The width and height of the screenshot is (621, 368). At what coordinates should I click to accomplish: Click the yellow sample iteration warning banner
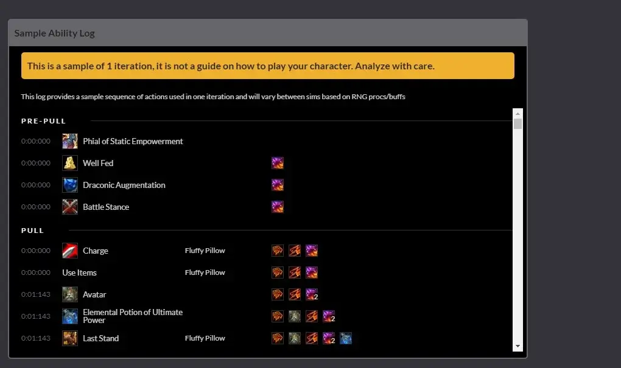coord(268,65)
